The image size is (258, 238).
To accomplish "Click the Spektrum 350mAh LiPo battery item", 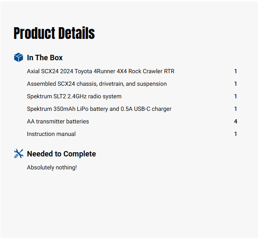I will (x=99, y=109).
